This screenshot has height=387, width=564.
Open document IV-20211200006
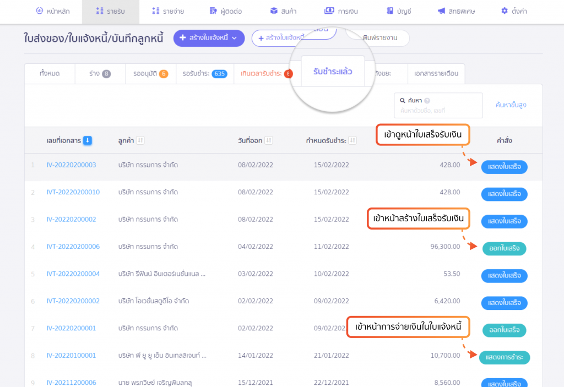[71, 383]
